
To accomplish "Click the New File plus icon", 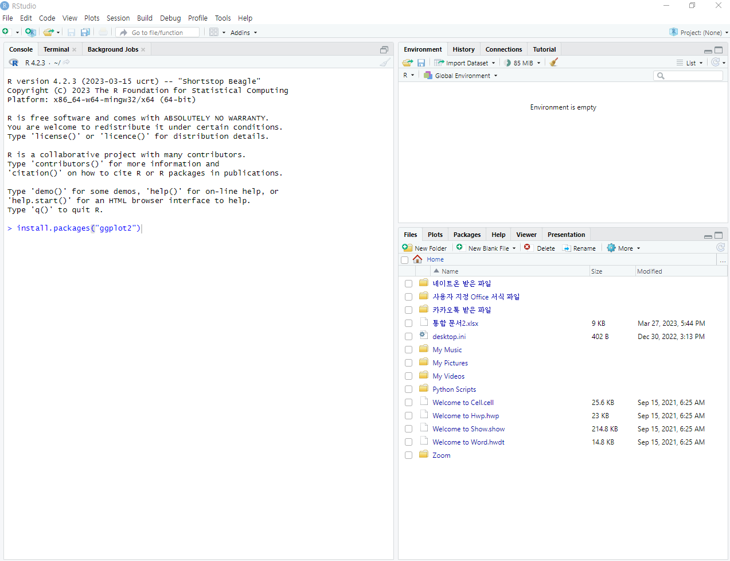I will 6,32.
